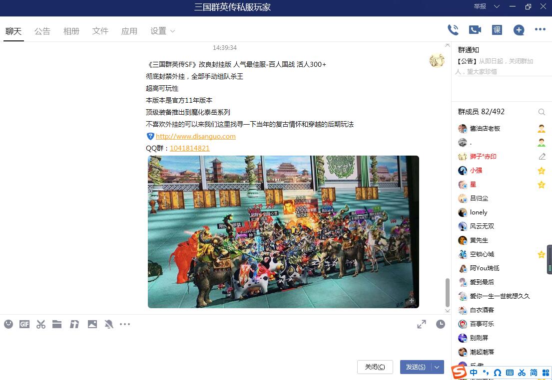Screen dimensions: 552x380
Task: Click the 关闭(C) button
Action: (375, 367)
